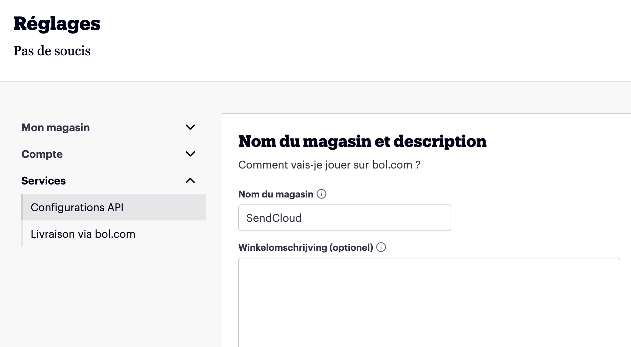
Task: Click the Pas de soucis subtitle
Action: [x=52, y=51]
